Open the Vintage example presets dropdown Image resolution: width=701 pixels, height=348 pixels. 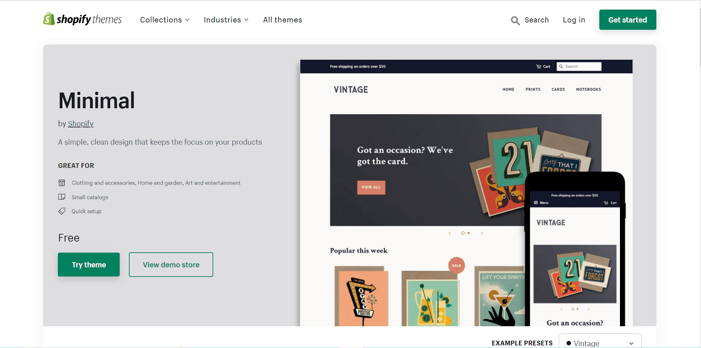pyautogui.click(x=600, y=343)
